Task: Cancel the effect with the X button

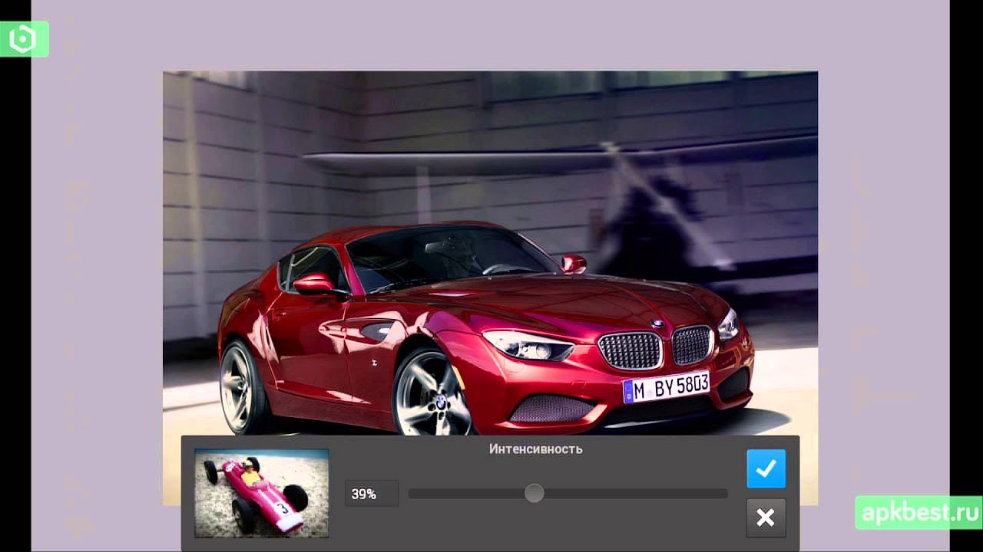Action: (x=766, y=517)
